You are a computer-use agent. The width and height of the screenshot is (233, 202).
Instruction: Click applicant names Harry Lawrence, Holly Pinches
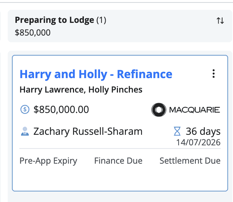tap(81, 90)
